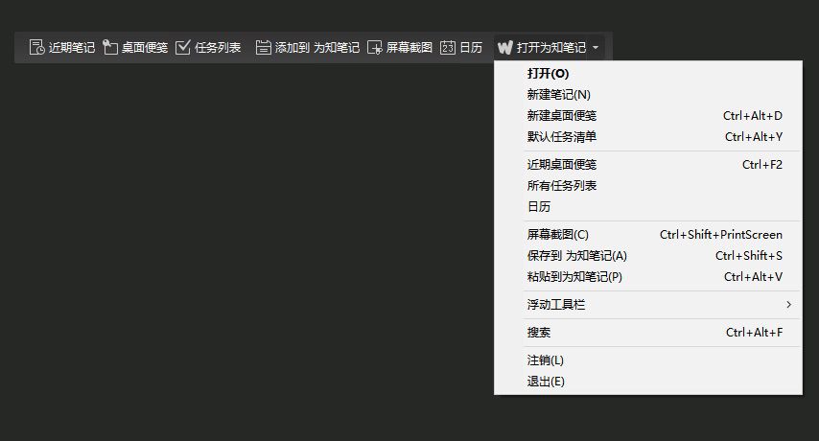Viewport: 819px width, 441px height.
Task: Select 粘贴到为知笔记(P) menu entry
Action: click(647, 277)
